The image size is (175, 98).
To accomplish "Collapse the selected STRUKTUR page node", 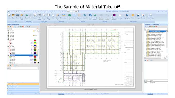I will point(7,55).
